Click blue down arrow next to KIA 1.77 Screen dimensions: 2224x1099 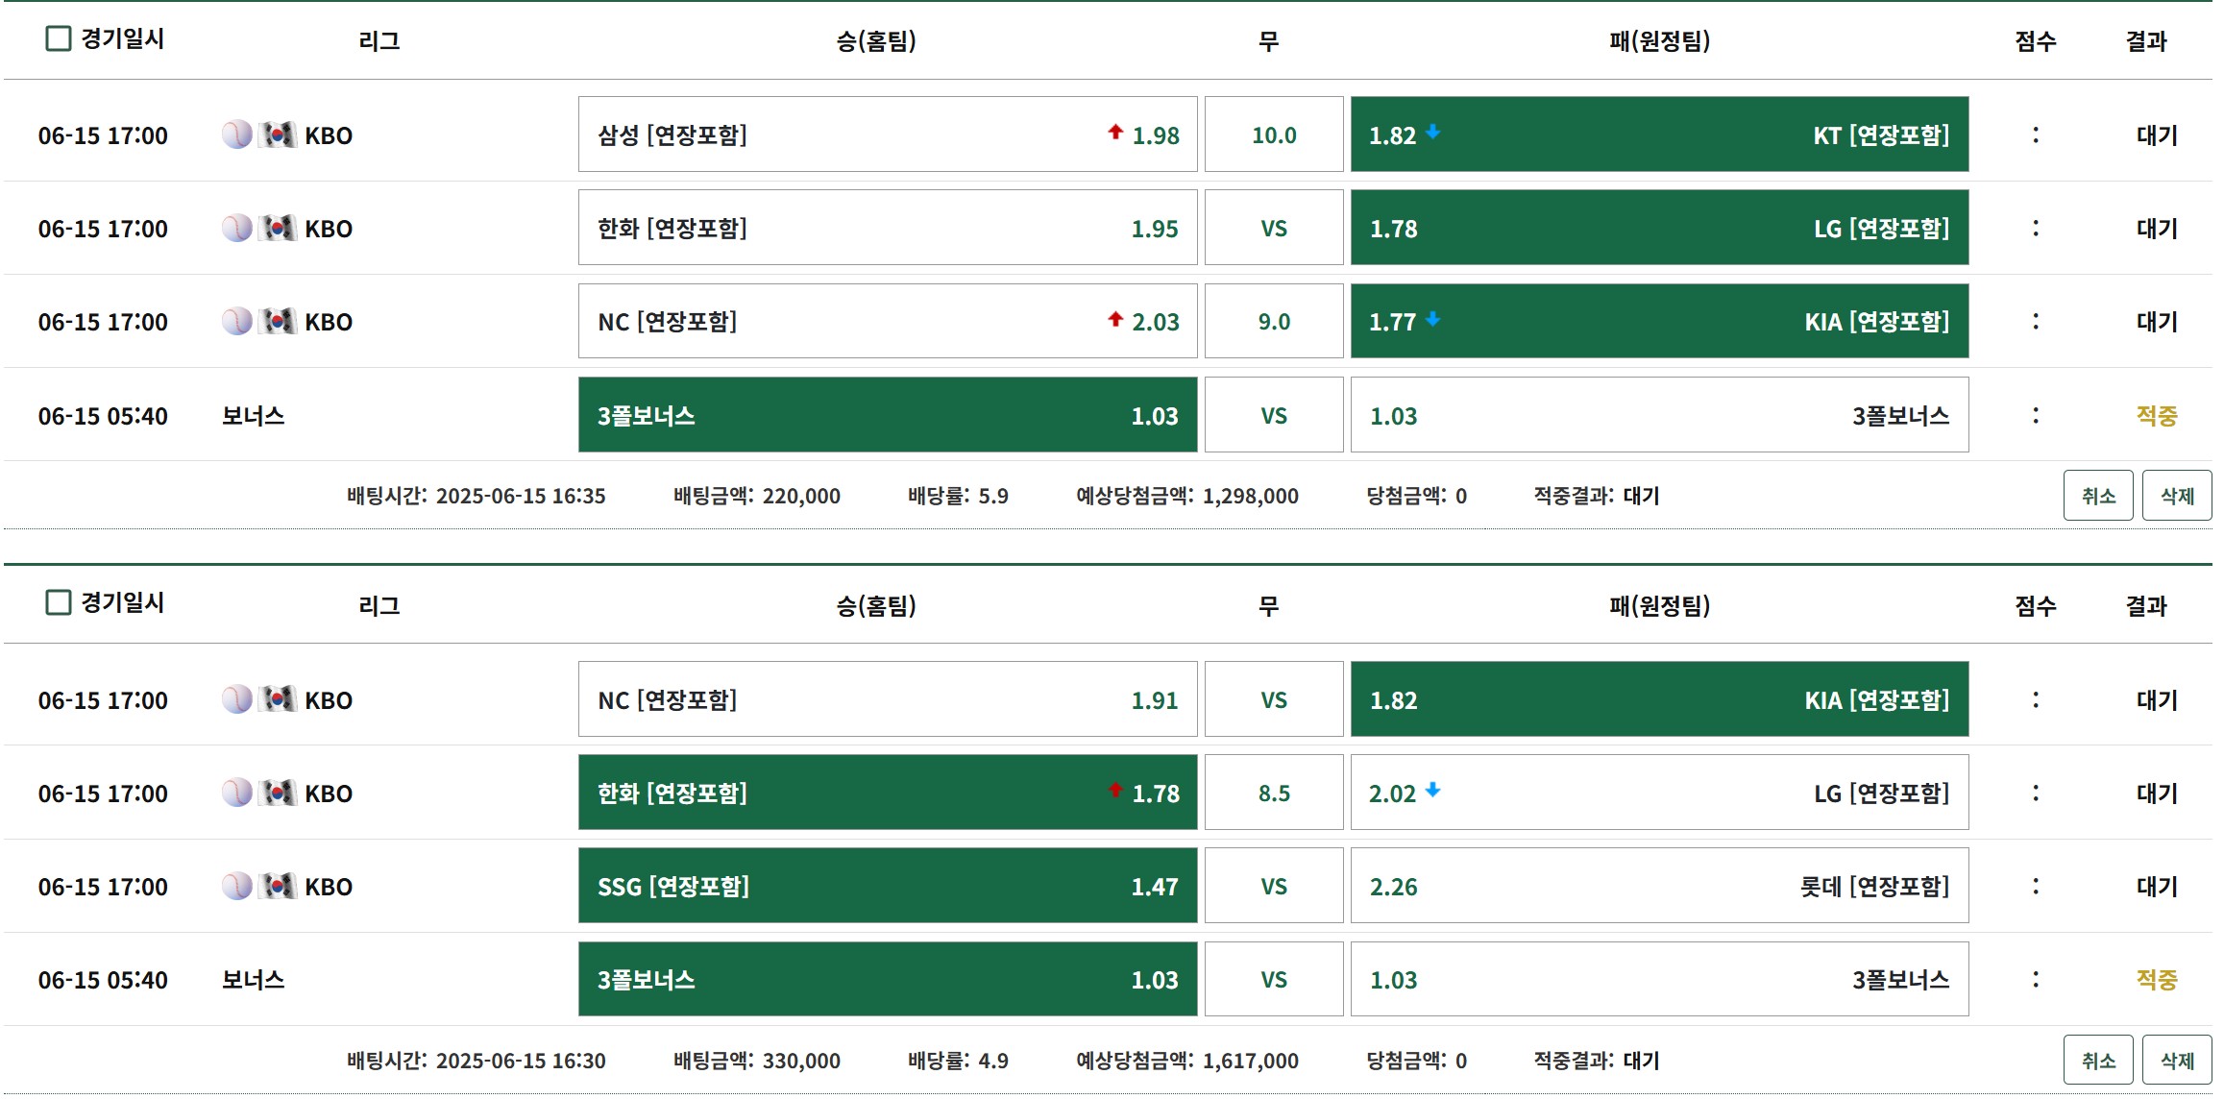click(1432, 319)
